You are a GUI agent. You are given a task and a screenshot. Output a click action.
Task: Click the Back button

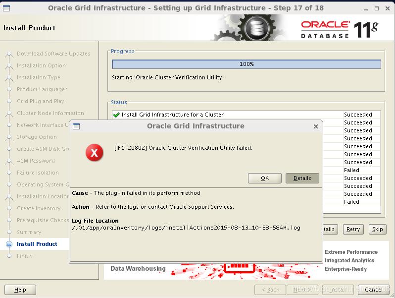(x=270, y=290)
